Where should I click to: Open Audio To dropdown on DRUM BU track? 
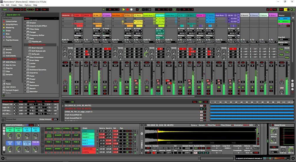click(67, 42)
